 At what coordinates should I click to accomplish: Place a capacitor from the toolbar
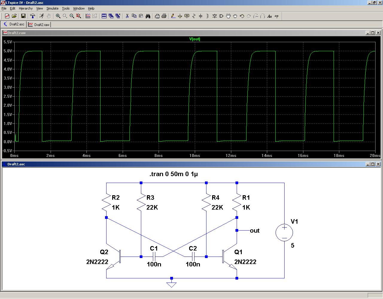coord(201,16)
